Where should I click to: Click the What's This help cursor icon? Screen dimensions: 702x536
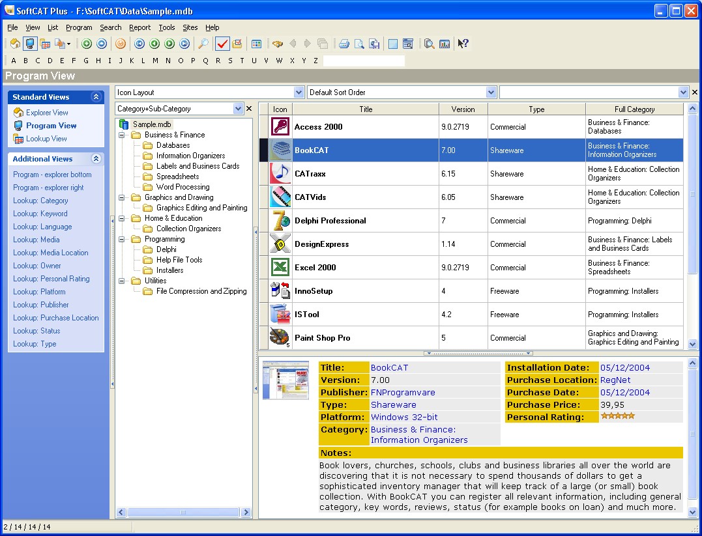pos(463,44)
